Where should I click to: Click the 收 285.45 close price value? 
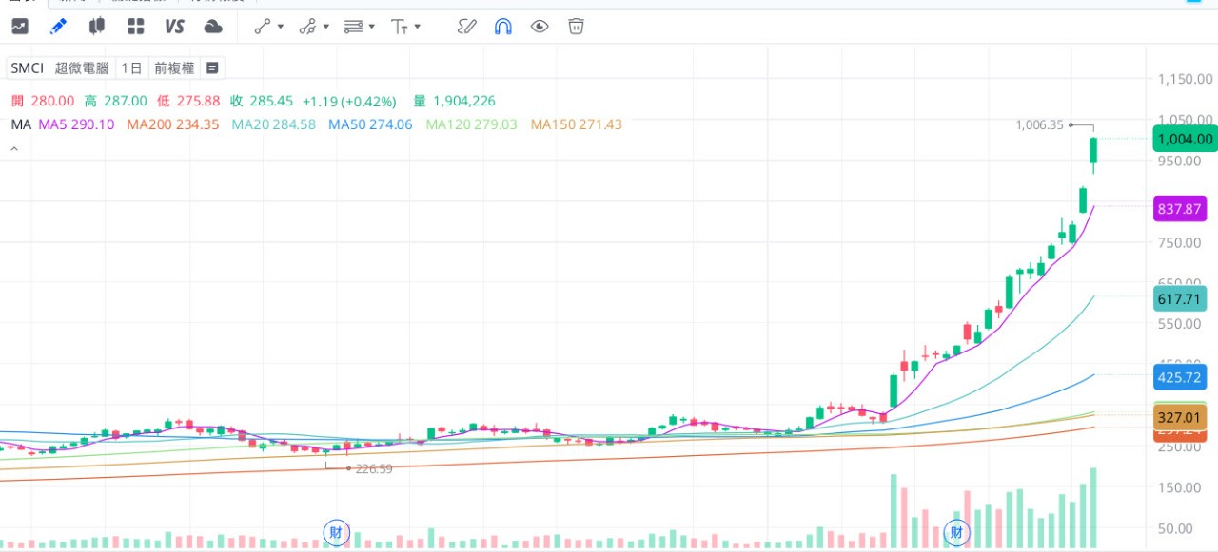click(262, 101)
